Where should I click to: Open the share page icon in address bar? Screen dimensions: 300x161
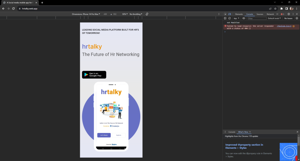[270, 9]
